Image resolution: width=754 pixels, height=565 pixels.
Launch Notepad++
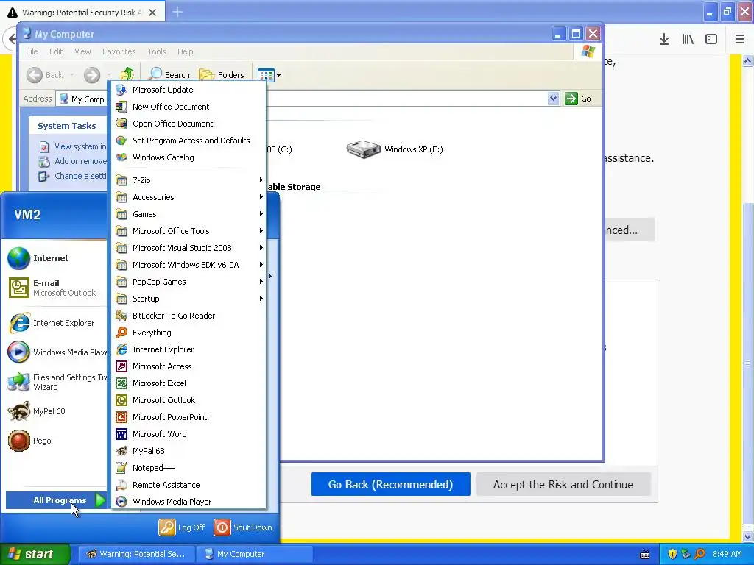click(188, 468)
